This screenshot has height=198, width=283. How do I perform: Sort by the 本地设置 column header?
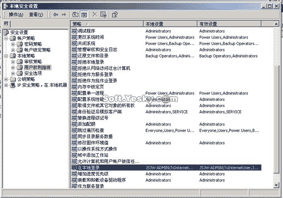click(170, 24)
